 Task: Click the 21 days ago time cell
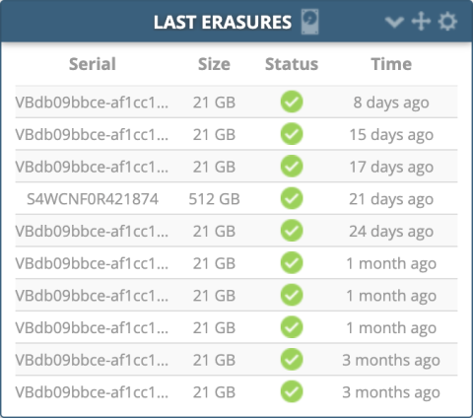click(391, 199)
